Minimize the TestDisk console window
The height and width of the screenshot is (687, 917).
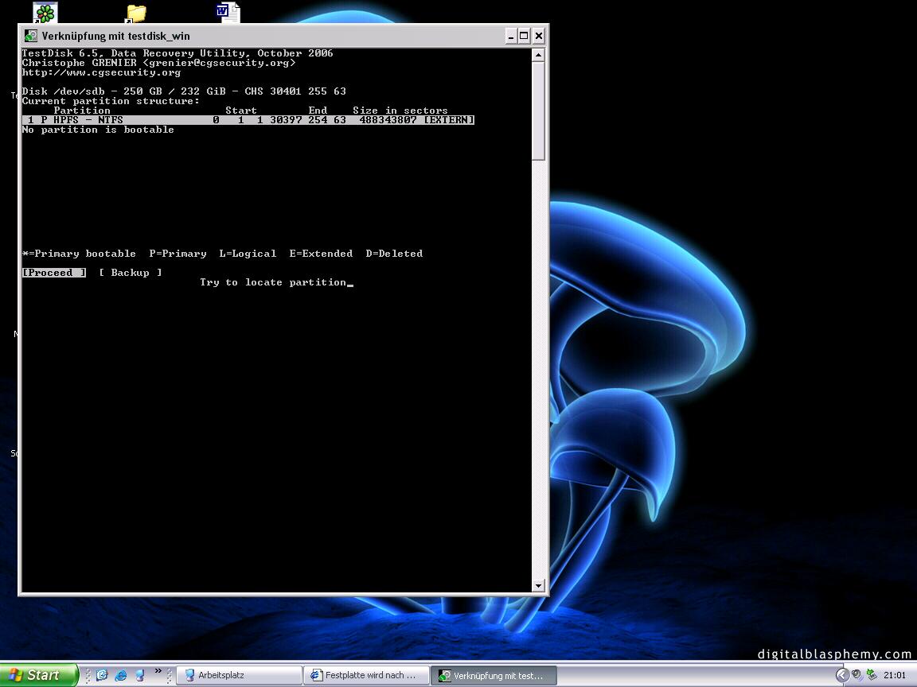[x=510, y=37]
